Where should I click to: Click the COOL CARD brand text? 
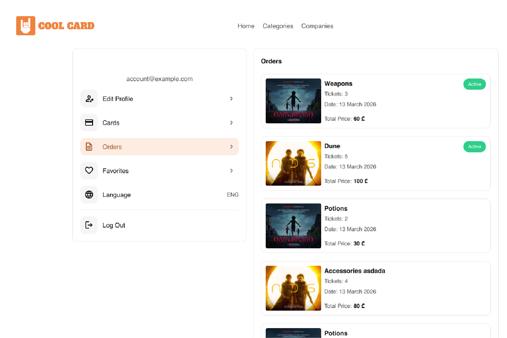[66, 26]
